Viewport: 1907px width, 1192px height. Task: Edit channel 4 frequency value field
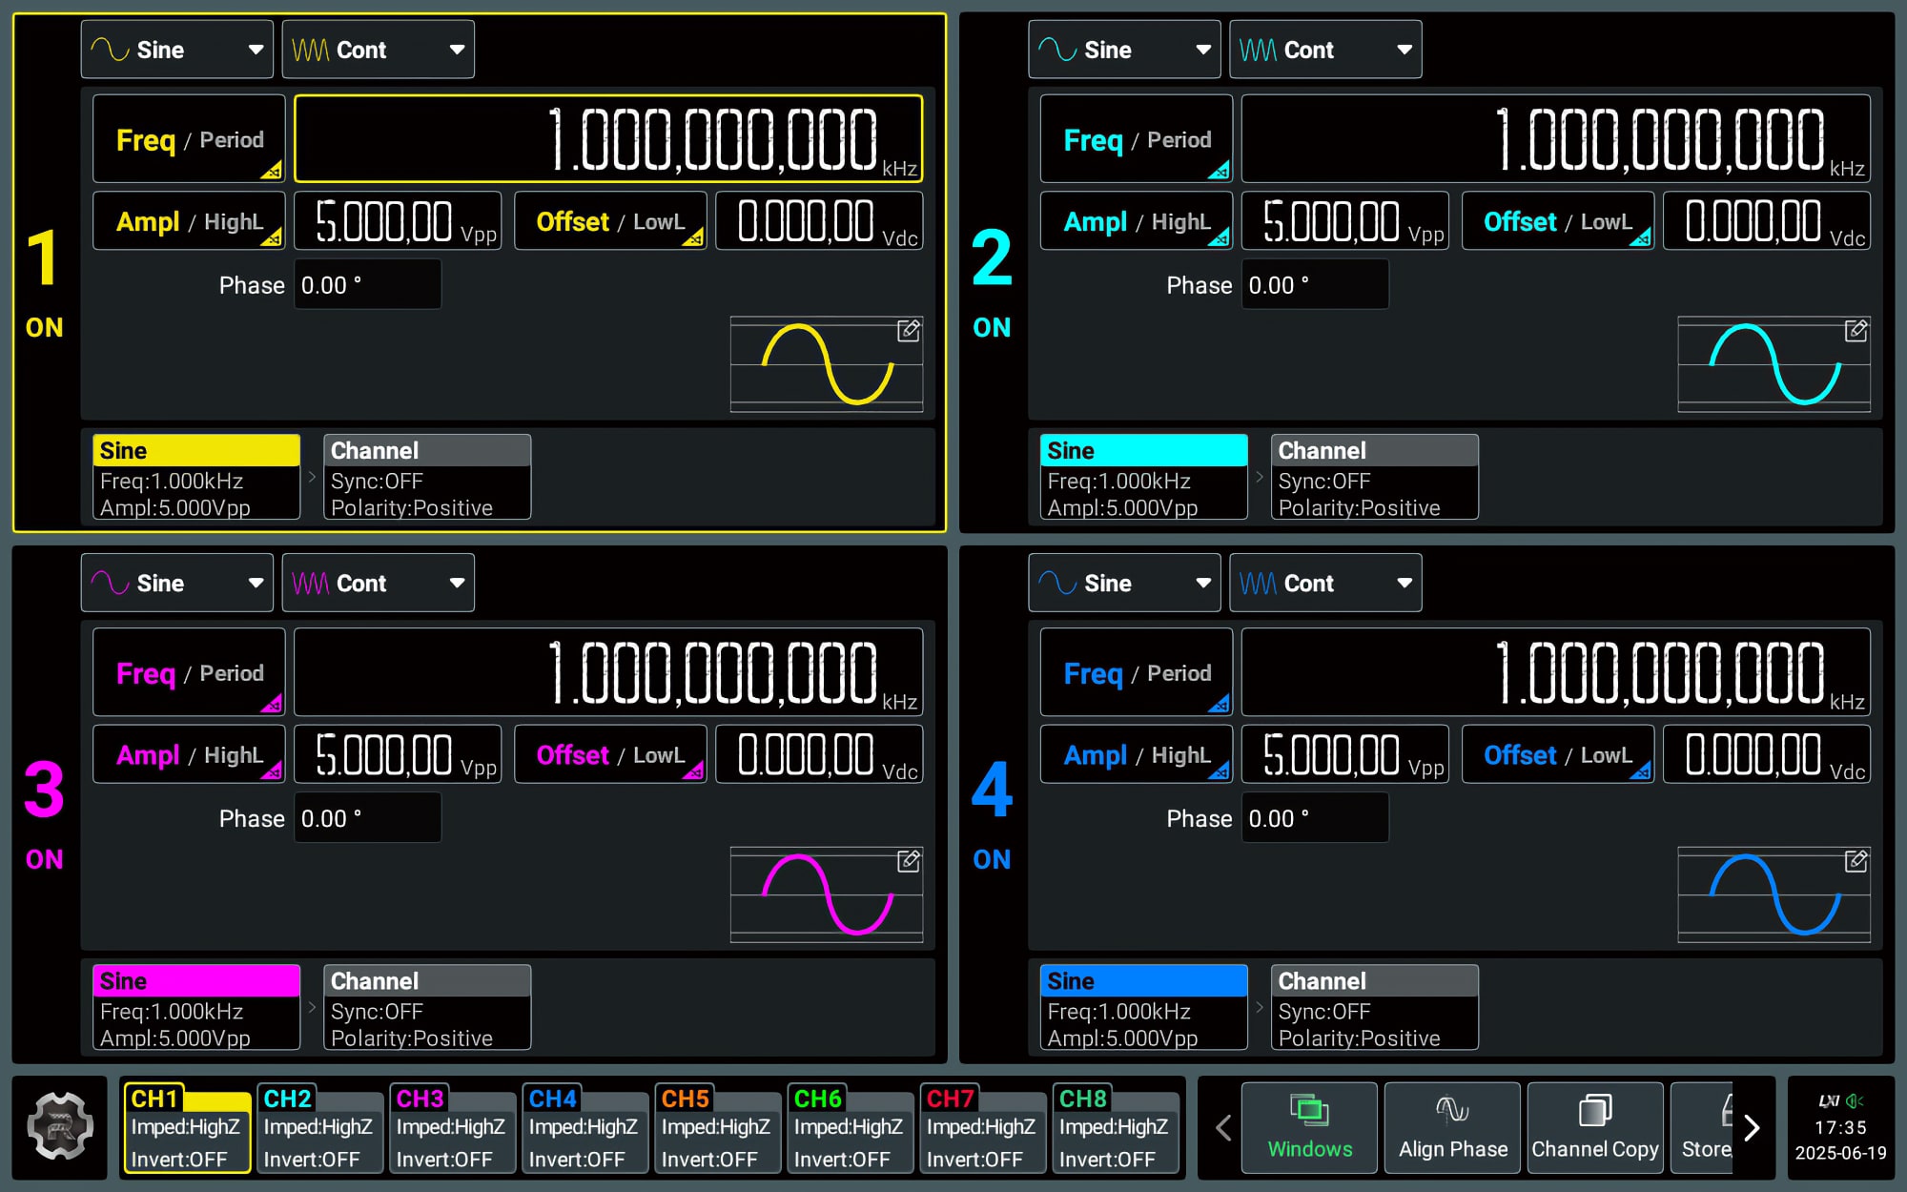1556,671
